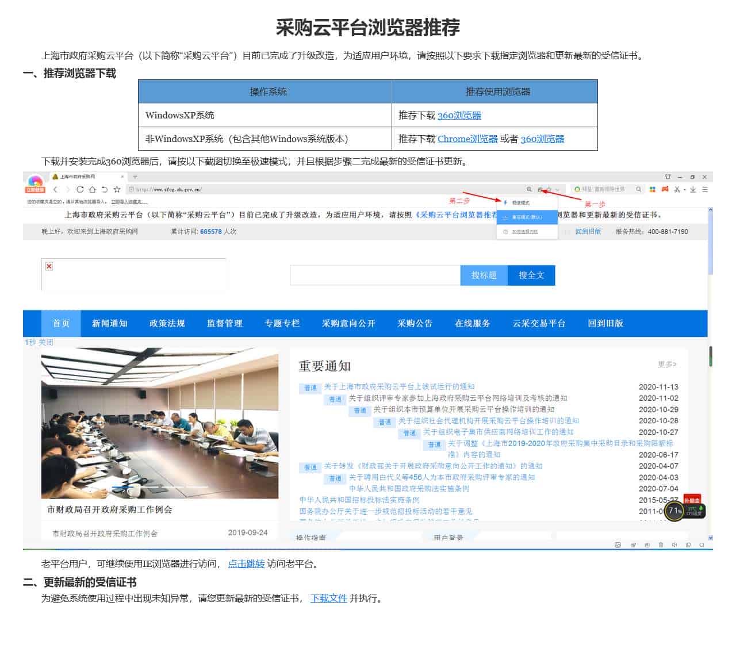Screen dimensions: 736x671
Task: Download certificate via the 下载文件 link
Action: pyautogui.click(x=329, y=599)
